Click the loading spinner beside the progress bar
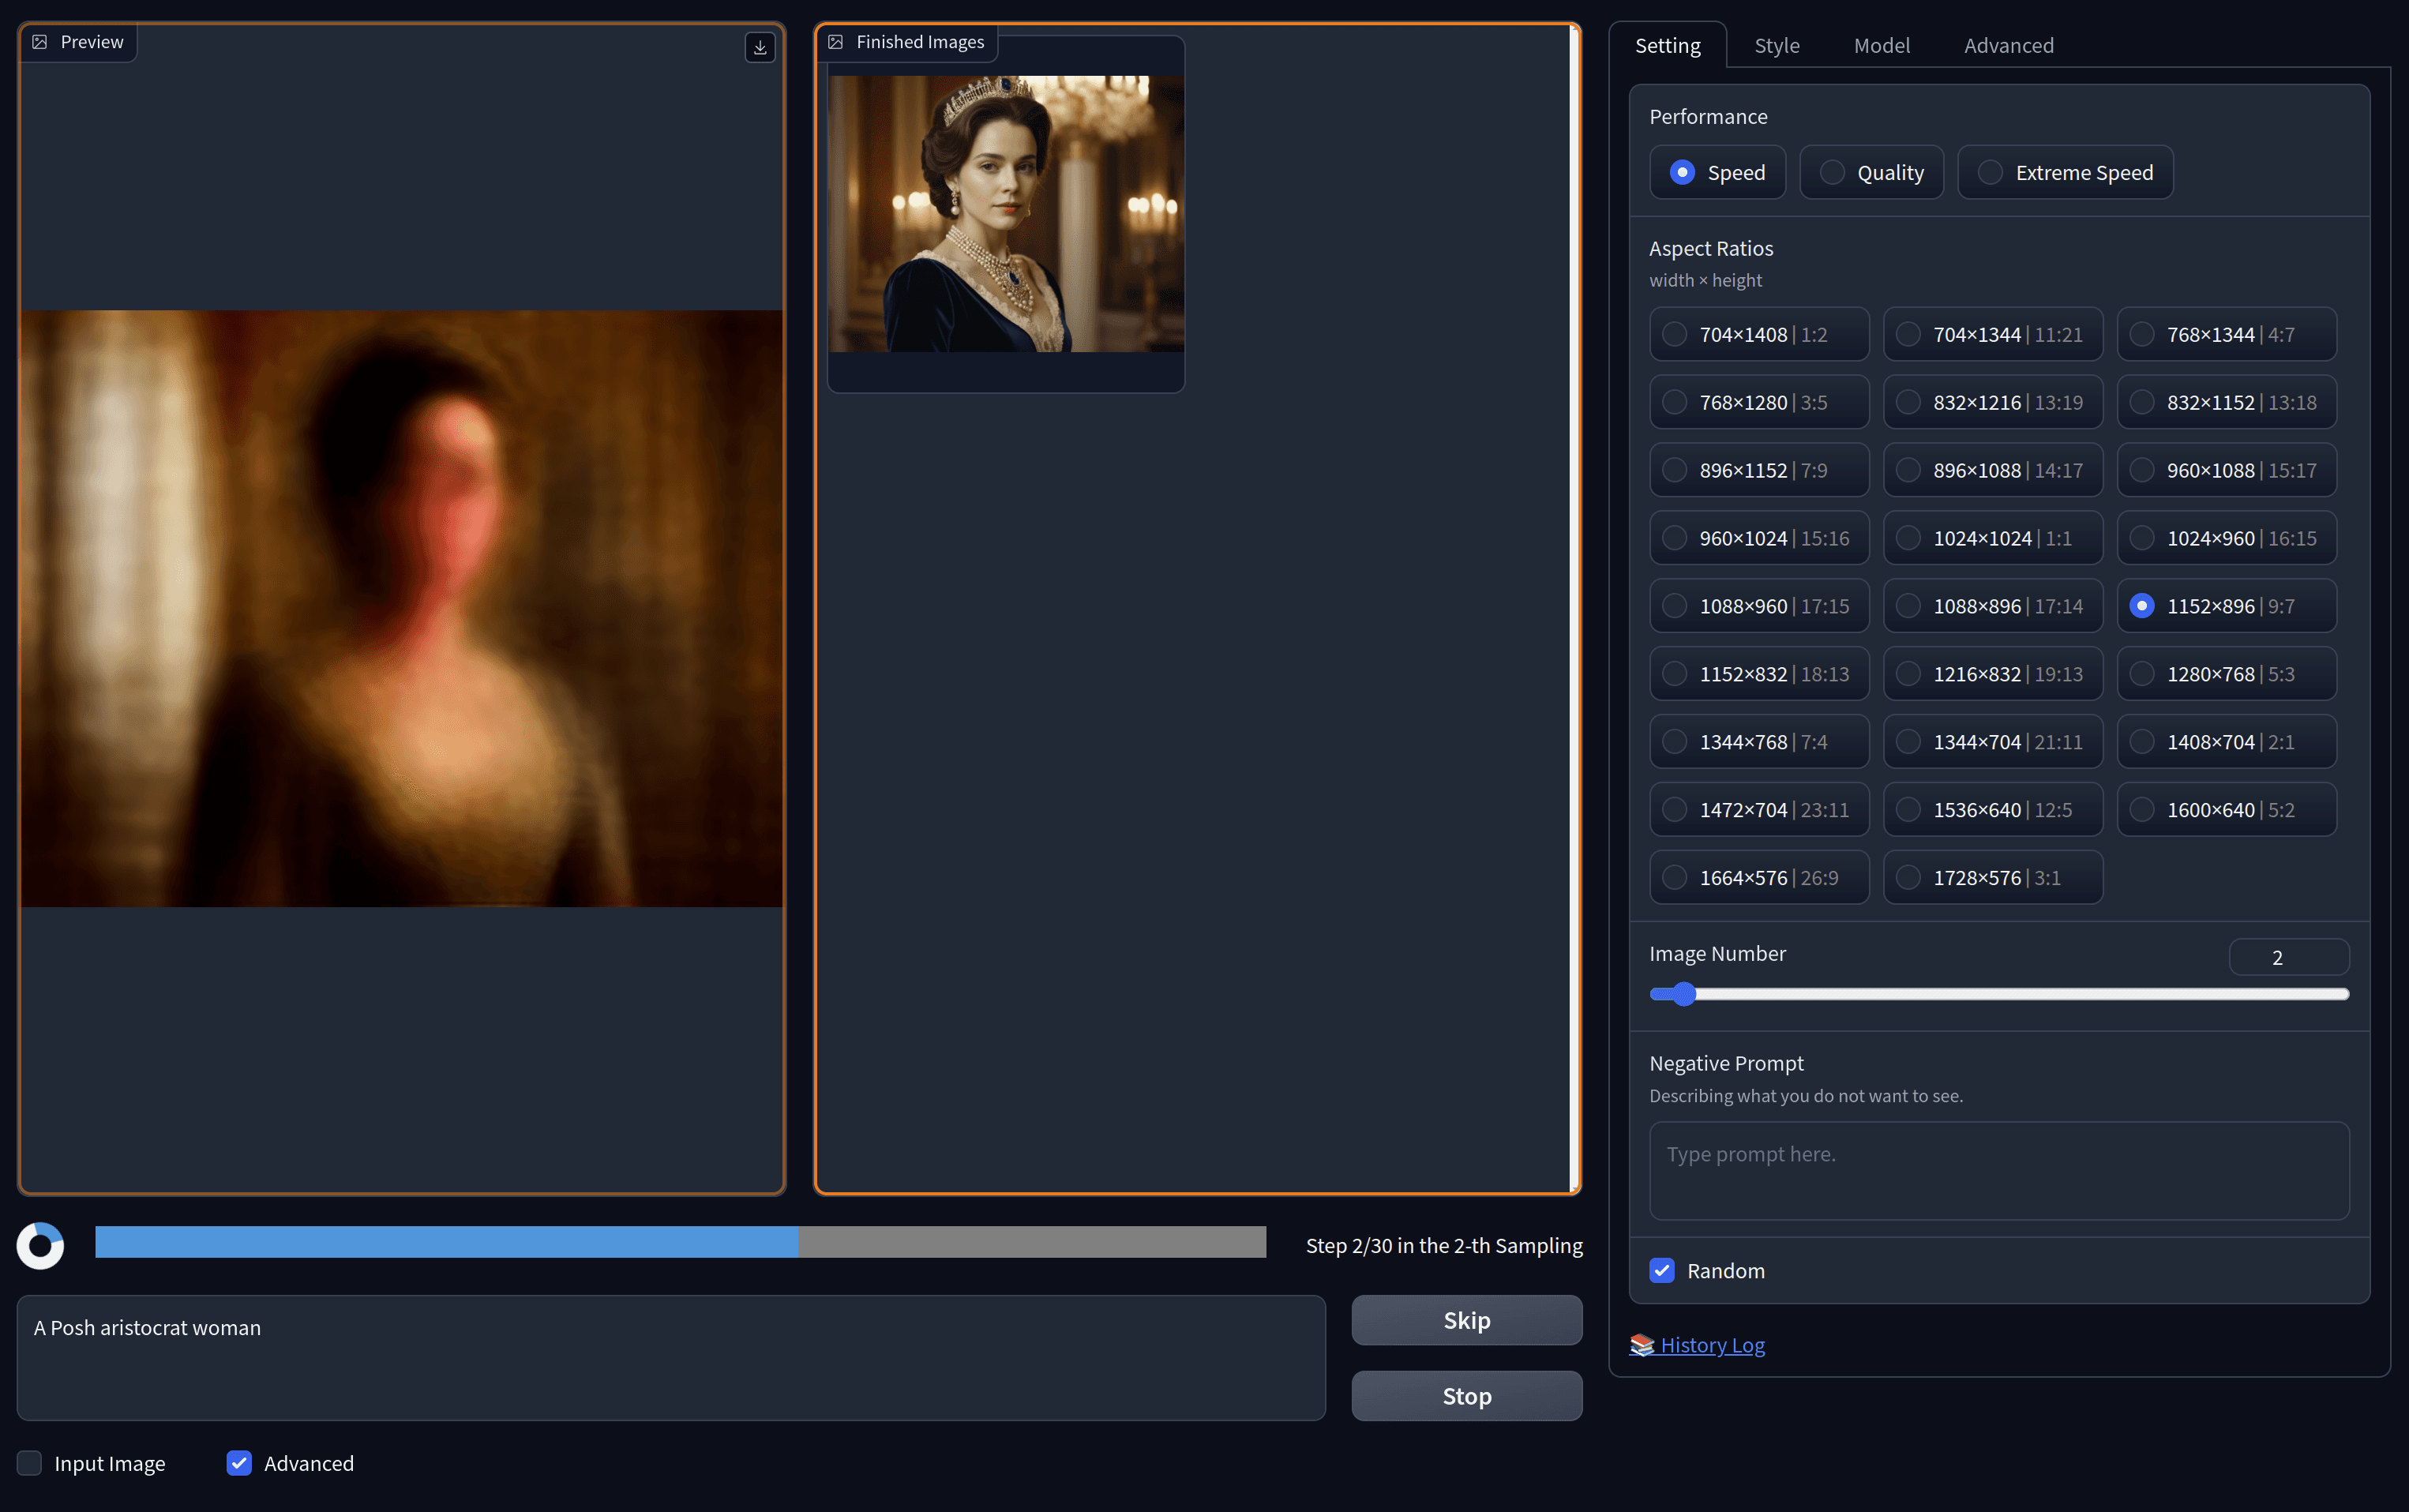Viewport: 2409px width, 1512px height. 40,1246
